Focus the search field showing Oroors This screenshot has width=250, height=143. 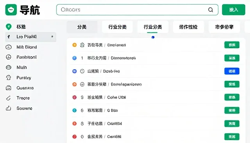pyautogui.click(x=137, y=10)
